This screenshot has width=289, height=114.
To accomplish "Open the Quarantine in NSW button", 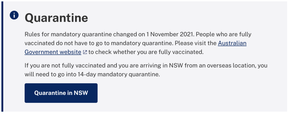I will [61, 93].
